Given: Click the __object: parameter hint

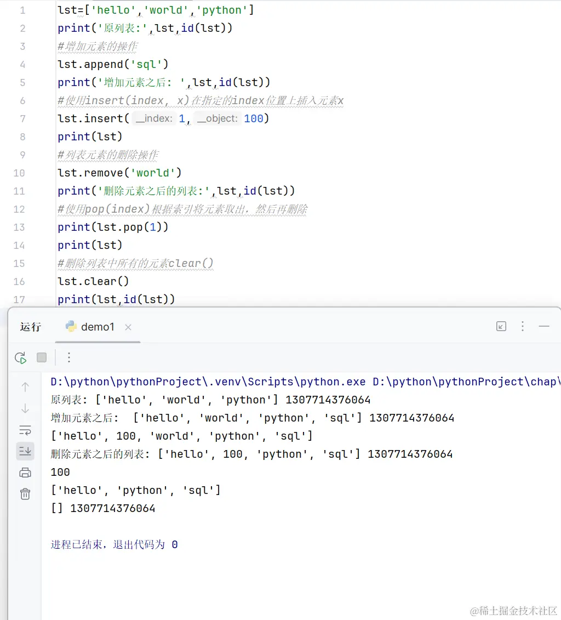Looking at the screenshot, I should click(217, 118).
